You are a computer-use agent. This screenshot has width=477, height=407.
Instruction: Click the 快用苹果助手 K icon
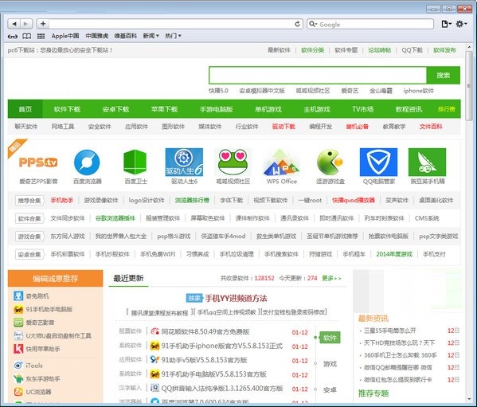click(x=18, y=349)
